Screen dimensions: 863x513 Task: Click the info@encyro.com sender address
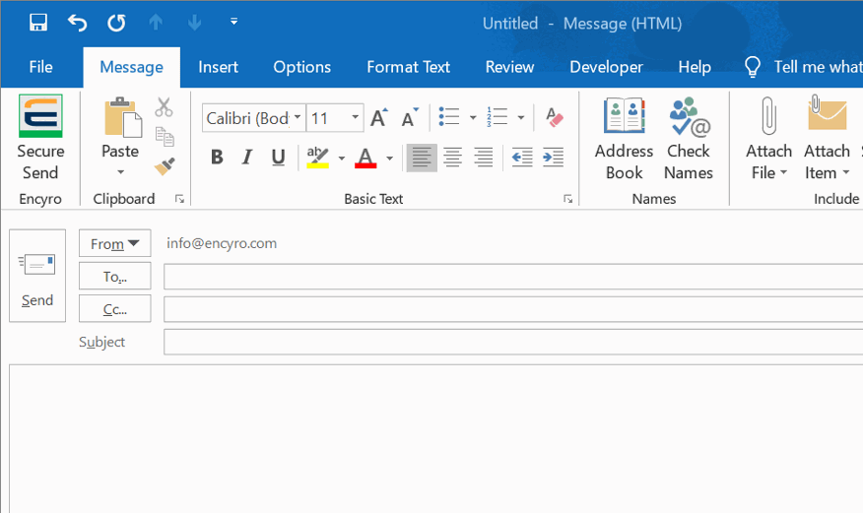[x=222, y=243]
